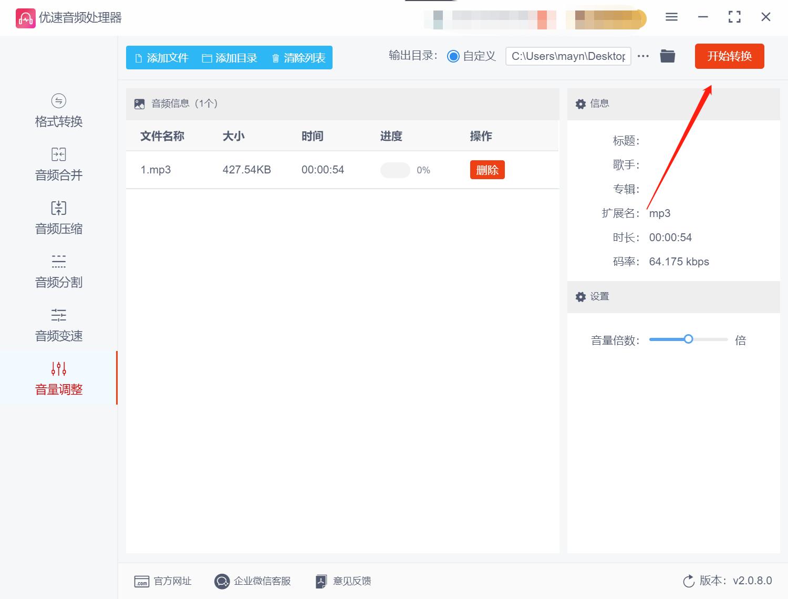Click the output directory path field

pyautogui.click(x=567, y=56)
